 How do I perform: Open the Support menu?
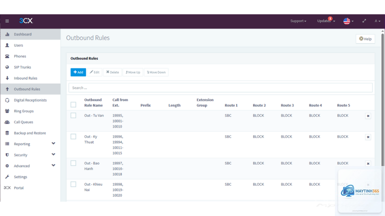tap(298, 21)
